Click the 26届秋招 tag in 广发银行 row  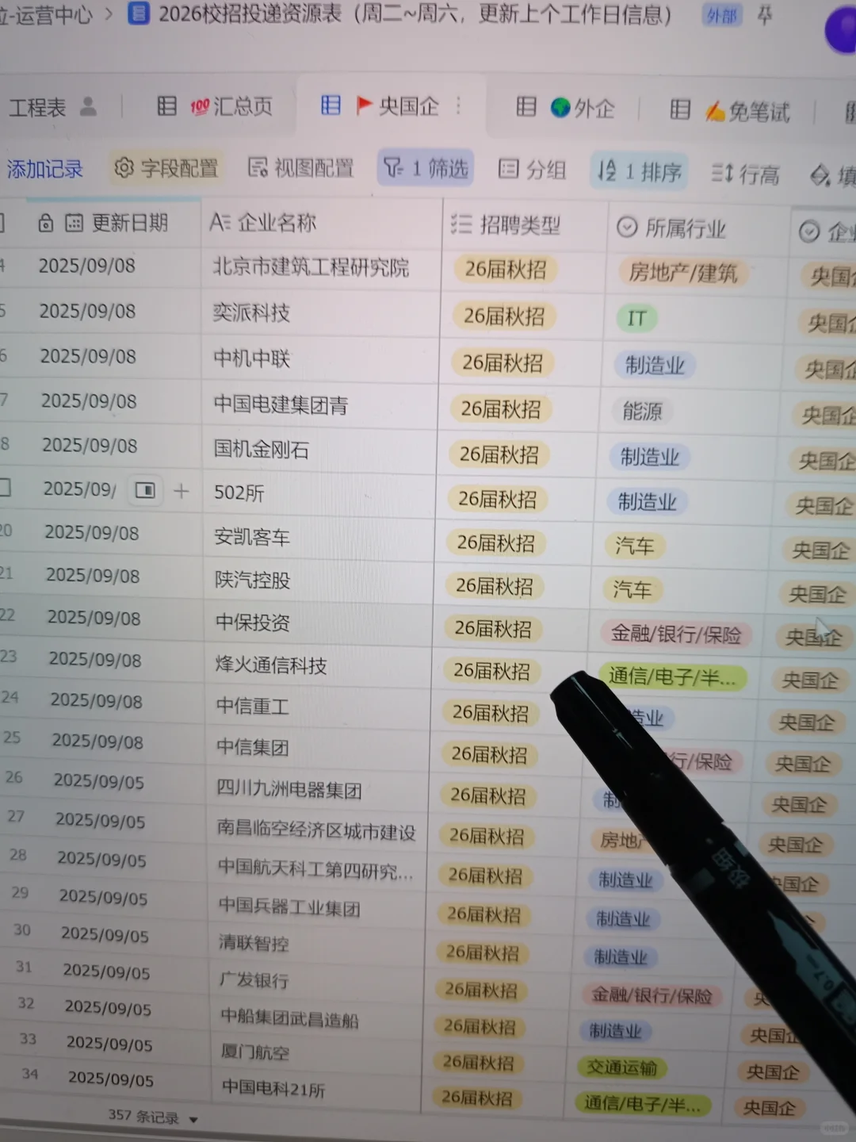480,989
